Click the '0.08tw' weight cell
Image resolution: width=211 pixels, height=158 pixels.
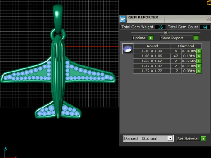click(x=189, y=71)
